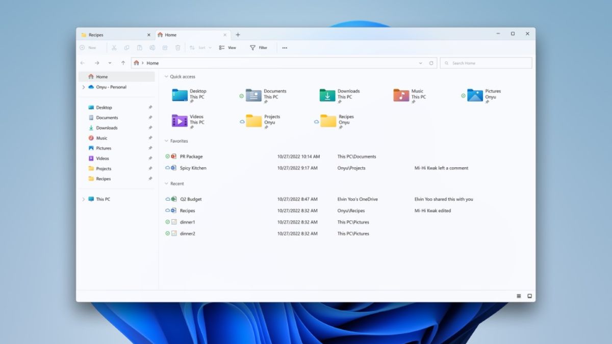Click the New button

point(90,47)
